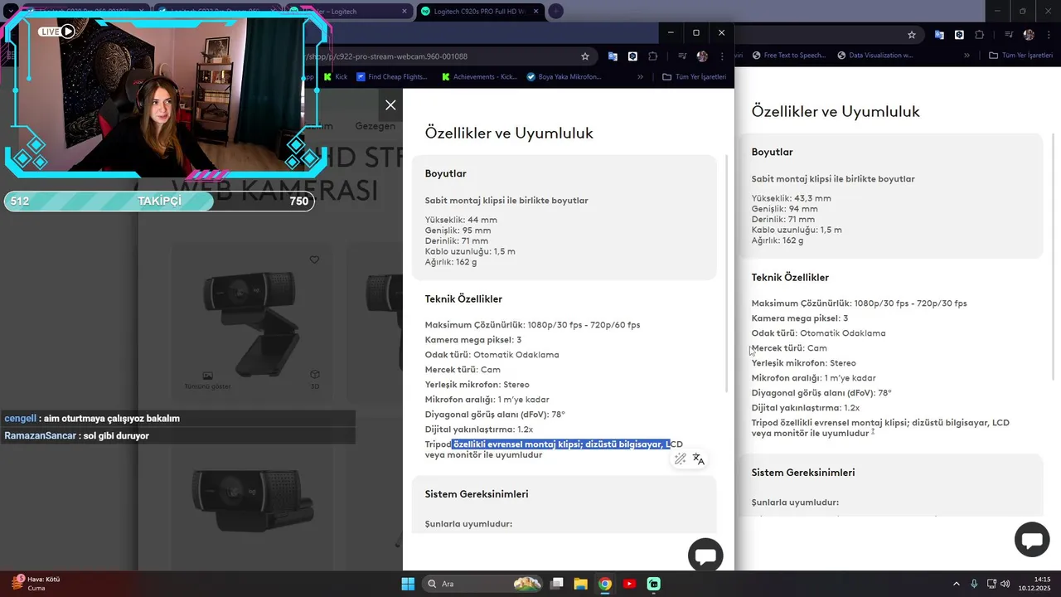Open the Windows Start menu

point(408,584)
